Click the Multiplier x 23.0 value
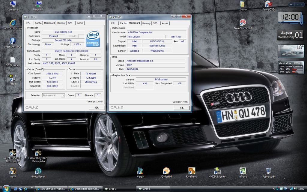 point(52,78)
